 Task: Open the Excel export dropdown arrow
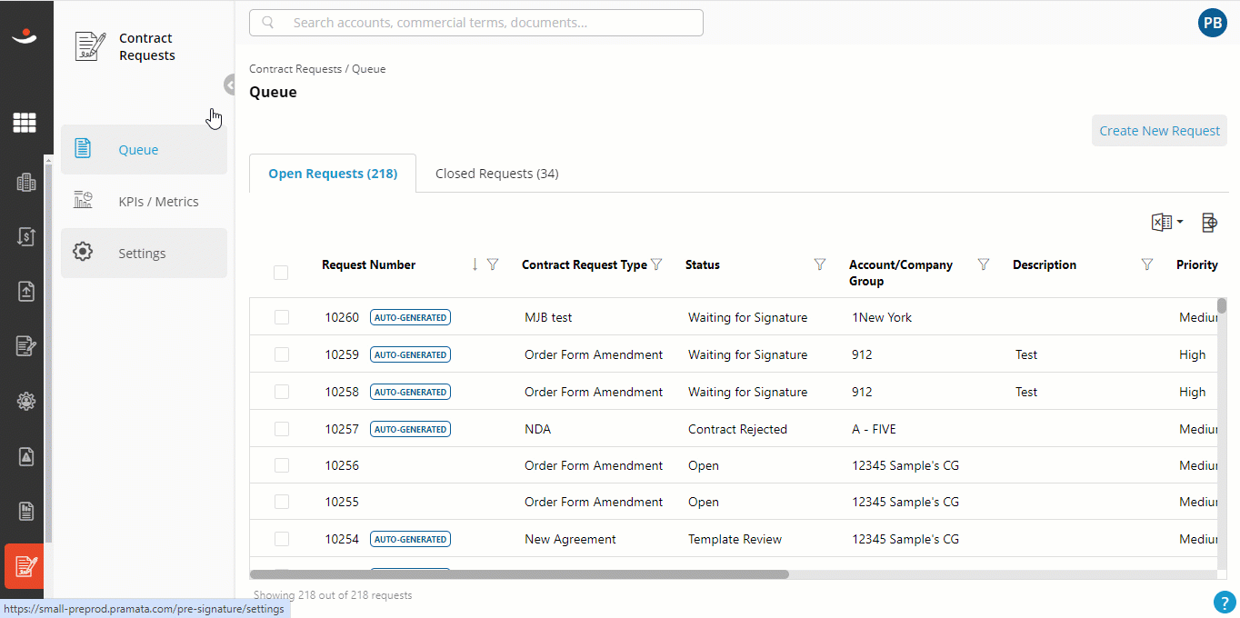coord(1180,222)
